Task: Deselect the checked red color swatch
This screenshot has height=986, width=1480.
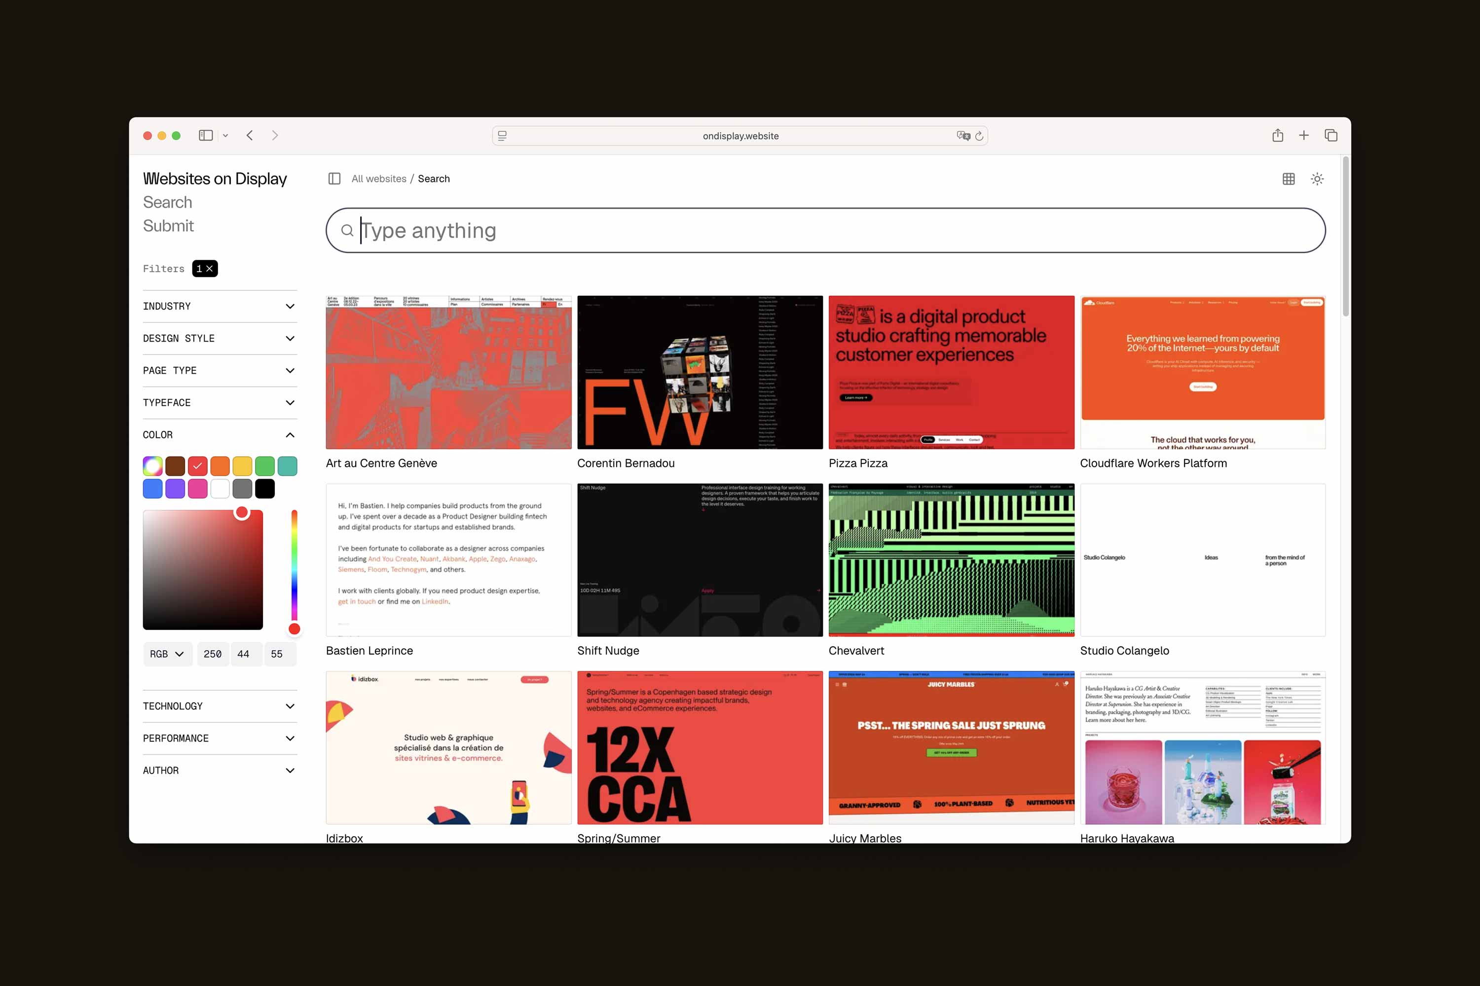Action: click(198, 466)
